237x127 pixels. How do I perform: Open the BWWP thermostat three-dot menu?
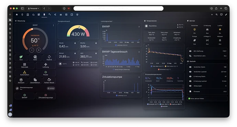[x=53, y=25]
